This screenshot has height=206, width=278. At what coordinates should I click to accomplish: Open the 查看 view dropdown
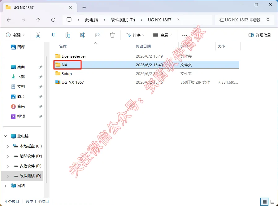pyautogui.click(x=163, y=35)
